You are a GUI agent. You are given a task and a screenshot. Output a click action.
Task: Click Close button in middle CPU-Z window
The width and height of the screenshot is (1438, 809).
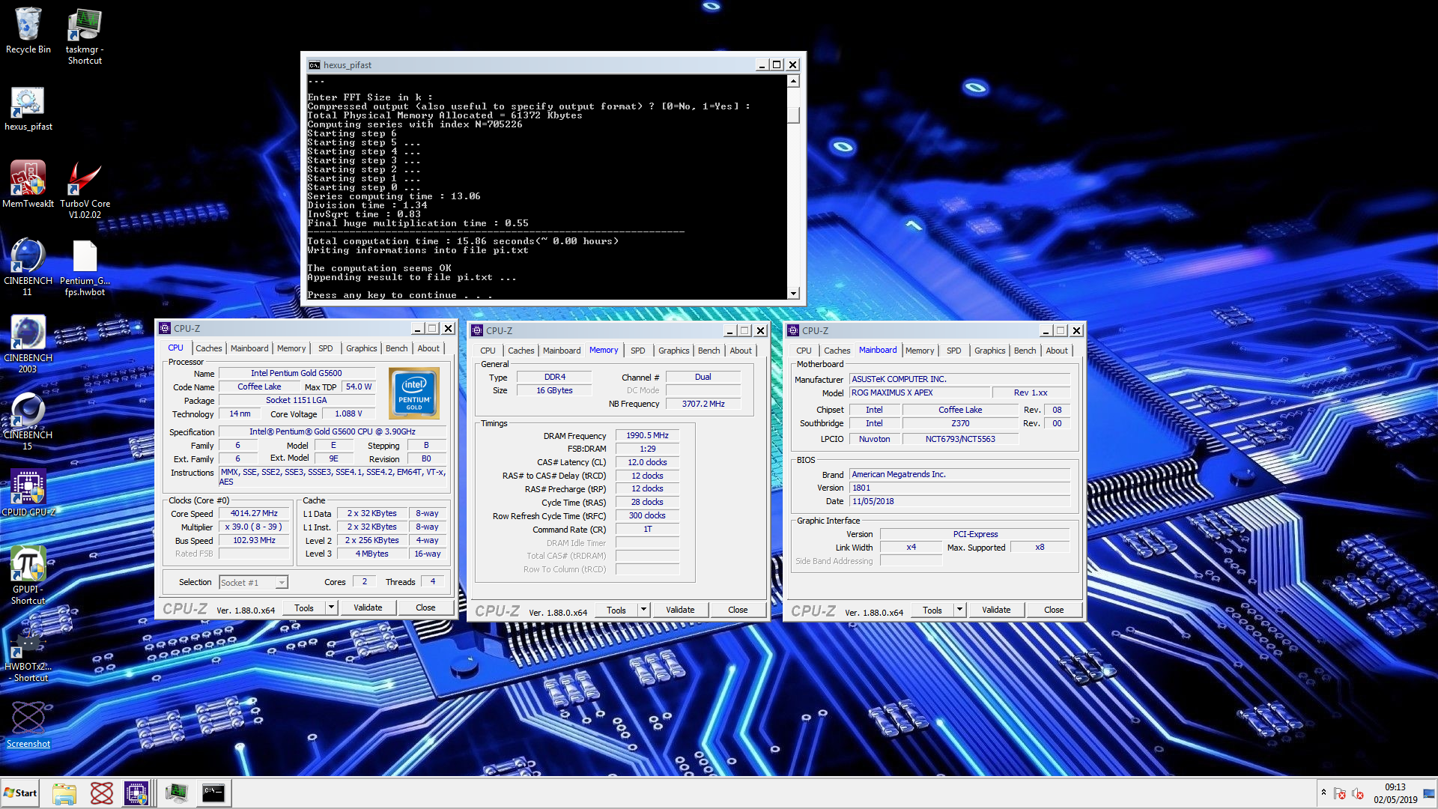738,610
